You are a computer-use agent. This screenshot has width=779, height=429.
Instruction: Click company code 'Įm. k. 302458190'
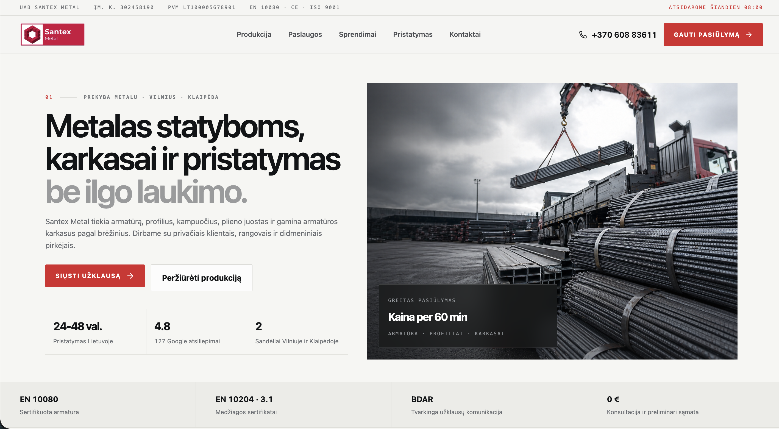click(x=124, y=7)
